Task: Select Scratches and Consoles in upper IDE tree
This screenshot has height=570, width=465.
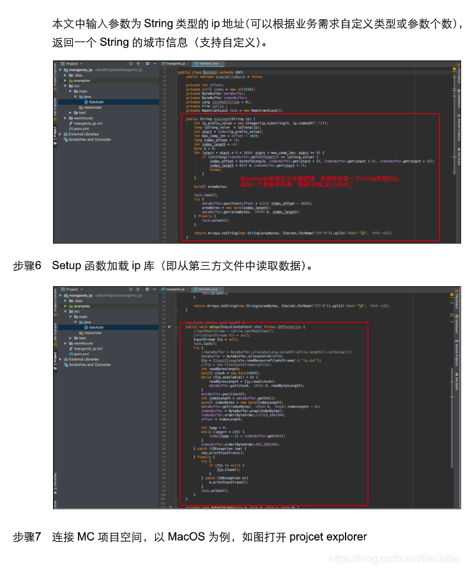Action: [87, 139]
